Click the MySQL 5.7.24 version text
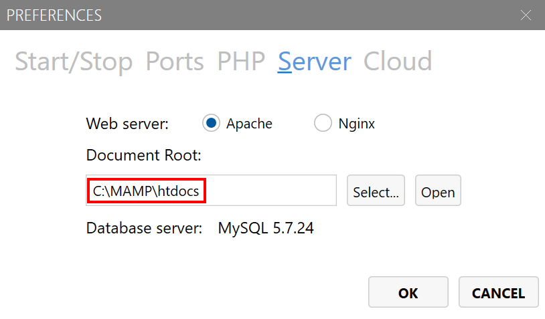 point(266,228)
